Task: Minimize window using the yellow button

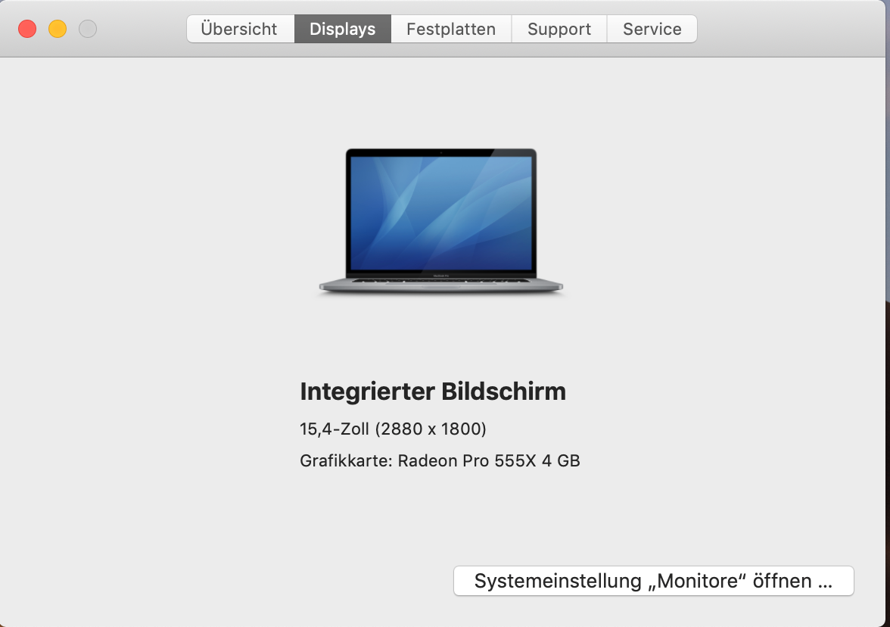Action: point(58,29)
